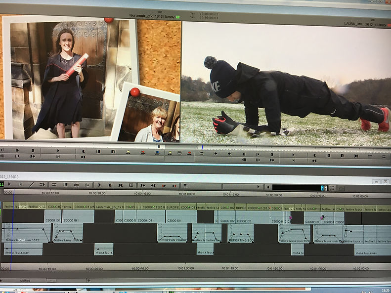The height and width of the screenshot is (293, 391).
Task: Mark In from the timeline toolbar
Action: click(x=99, y=185)
